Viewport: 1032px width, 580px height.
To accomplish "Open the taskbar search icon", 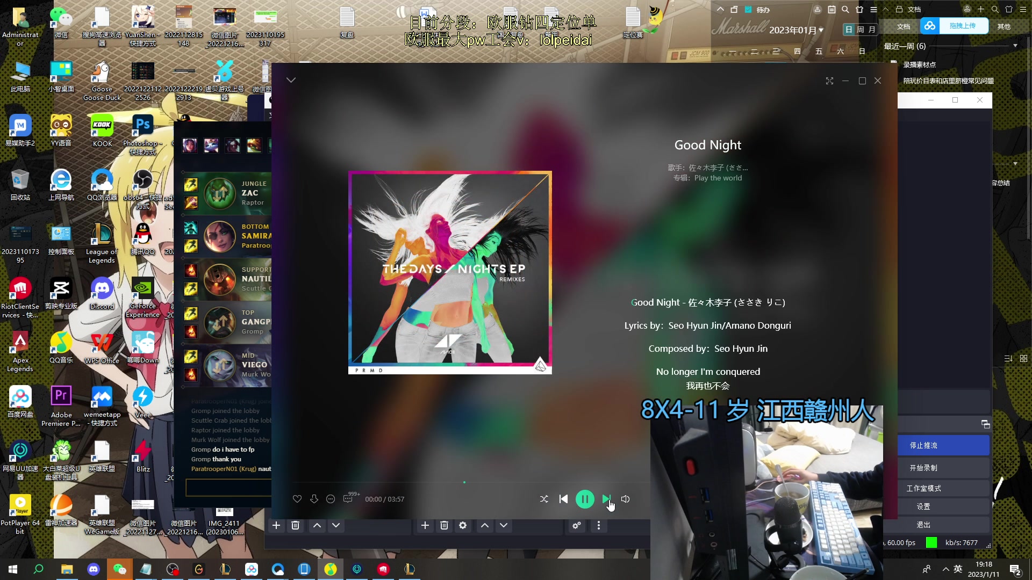I will [x=39, y=569].
